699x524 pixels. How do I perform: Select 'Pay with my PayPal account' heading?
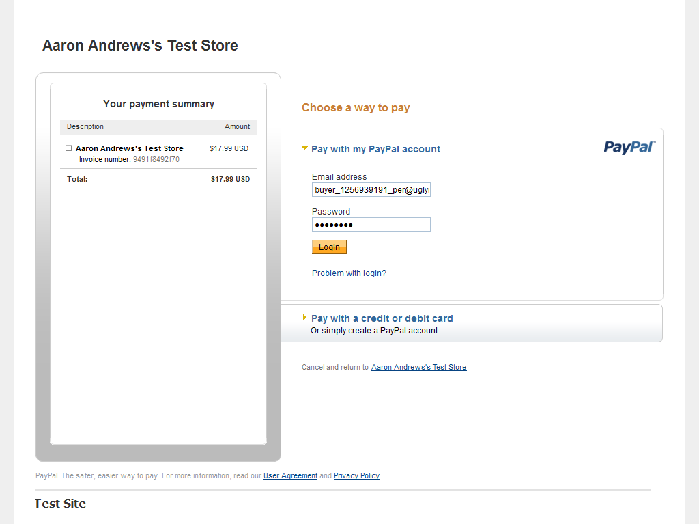pos(375,149)
